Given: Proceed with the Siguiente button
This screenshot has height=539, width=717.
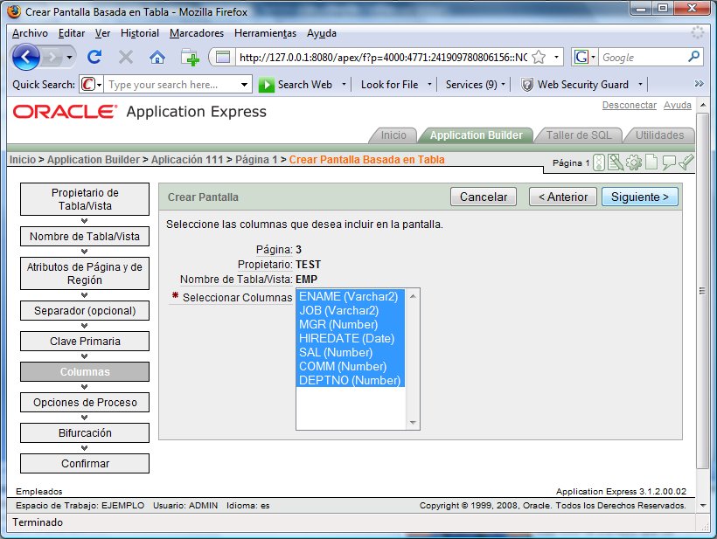Looking at the screenshot, I should [x=640, y=197].
